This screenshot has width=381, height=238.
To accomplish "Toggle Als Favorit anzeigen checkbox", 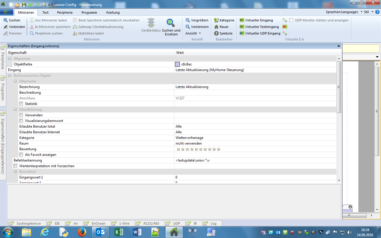I will pos(21,155).
